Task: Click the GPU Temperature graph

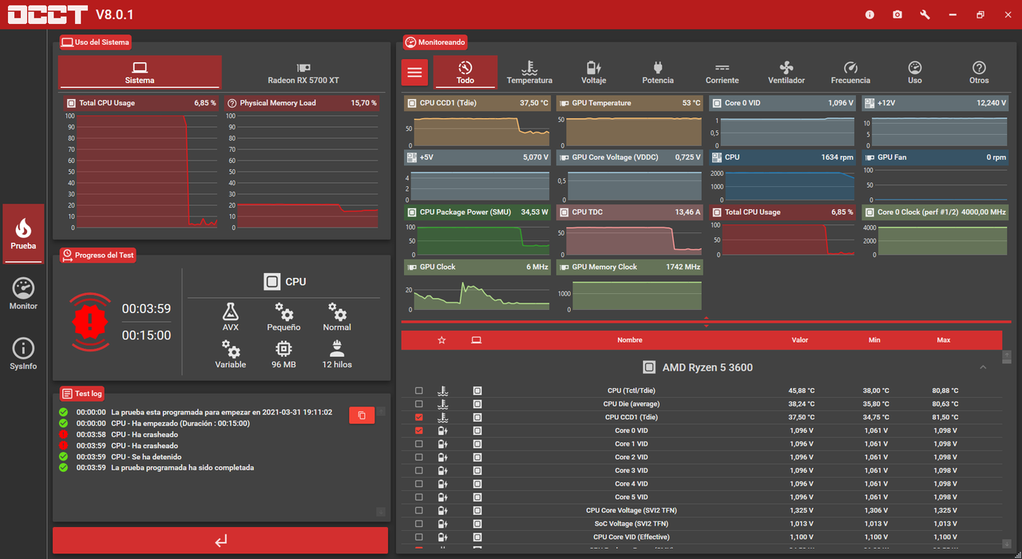Action: point(629,121)
